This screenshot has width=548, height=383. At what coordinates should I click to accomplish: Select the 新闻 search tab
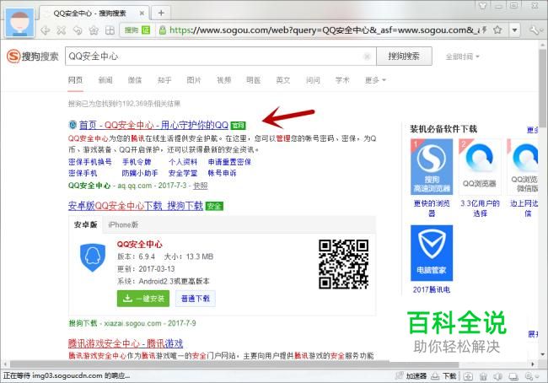pos(105,80)
